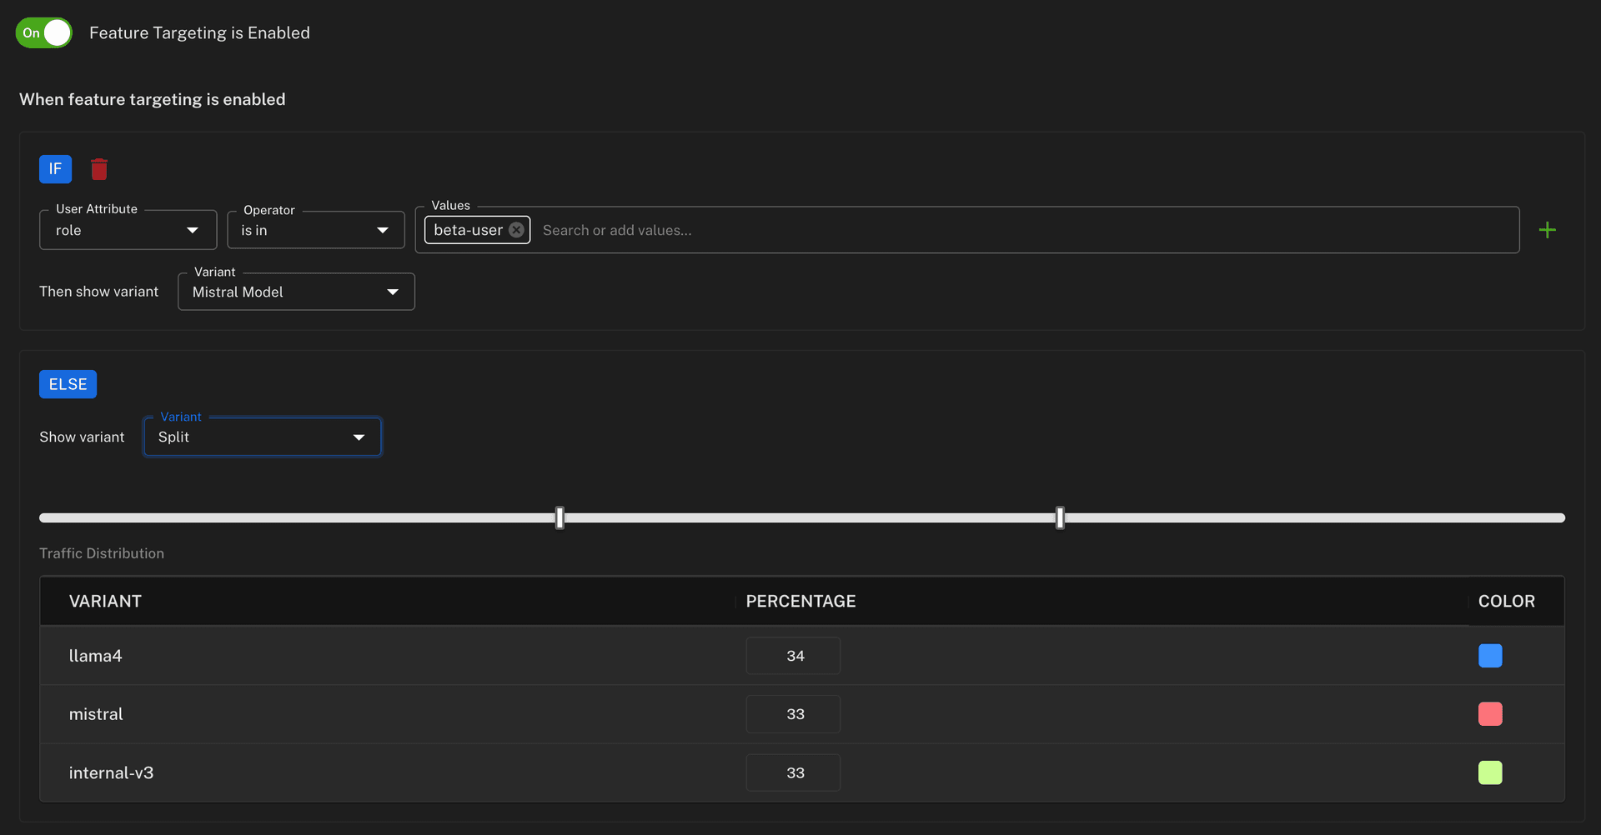Screen dimensions: 1601x835
Task: Click the ELSE rule badge
Action: click(x=68, y=384)
